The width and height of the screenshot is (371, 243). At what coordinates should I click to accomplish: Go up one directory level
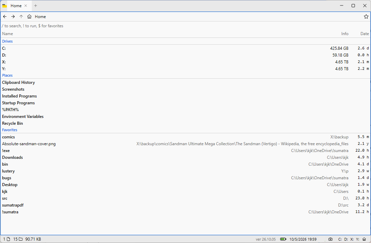click(x=21, y=17)
